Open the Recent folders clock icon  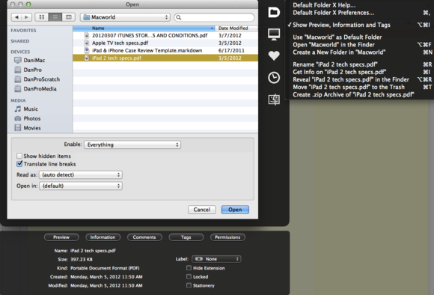coord(274,78)
